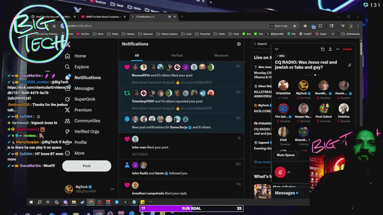Leave the Space via Leave link
This screenshot has height=215, width=383.
[x=347, y=49]
